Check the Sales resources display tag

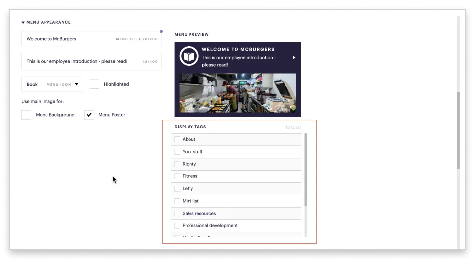click(x=177, y=214)
